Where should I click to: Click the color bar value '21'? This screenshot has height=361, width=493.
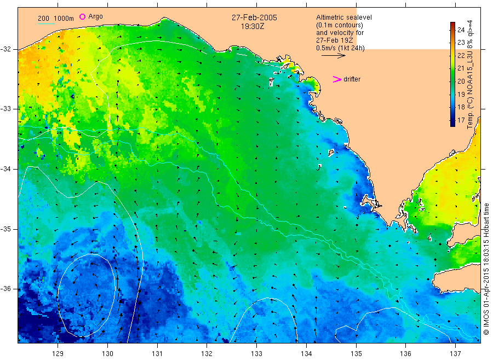point(461,68)
